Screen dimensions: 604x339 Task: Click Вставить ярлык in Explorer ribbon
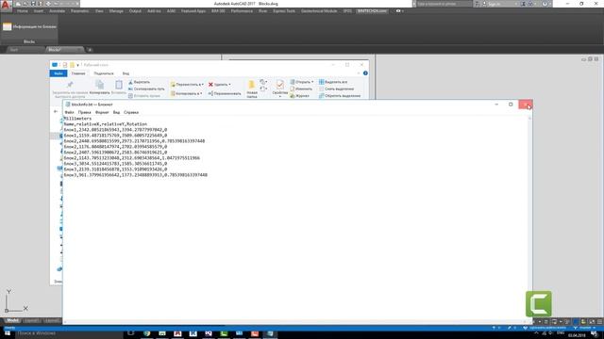coord(144,96)
